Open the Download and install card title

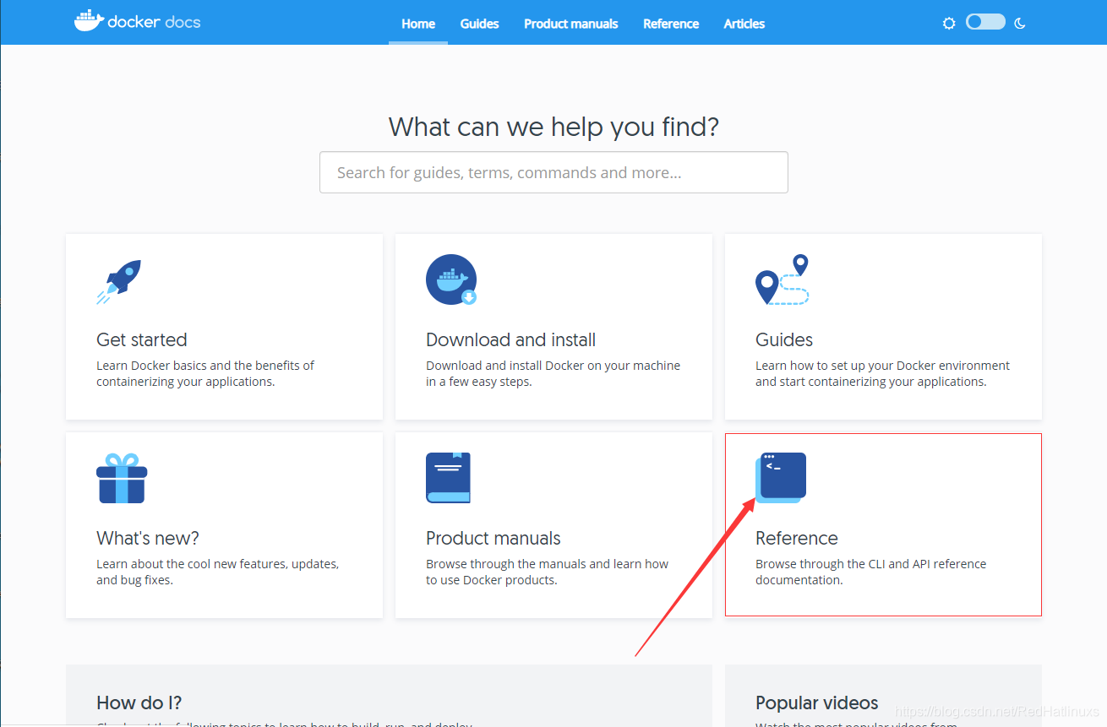click(x=510, y=339)
